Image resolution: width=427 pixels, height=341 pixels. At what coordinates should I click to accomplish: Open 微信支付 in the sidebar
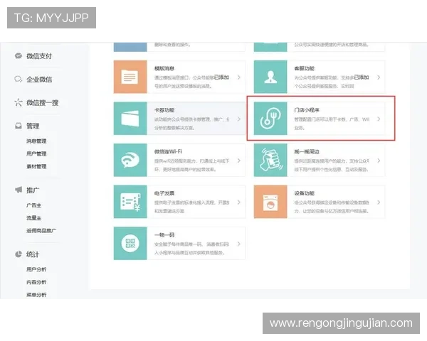[39, 56]
